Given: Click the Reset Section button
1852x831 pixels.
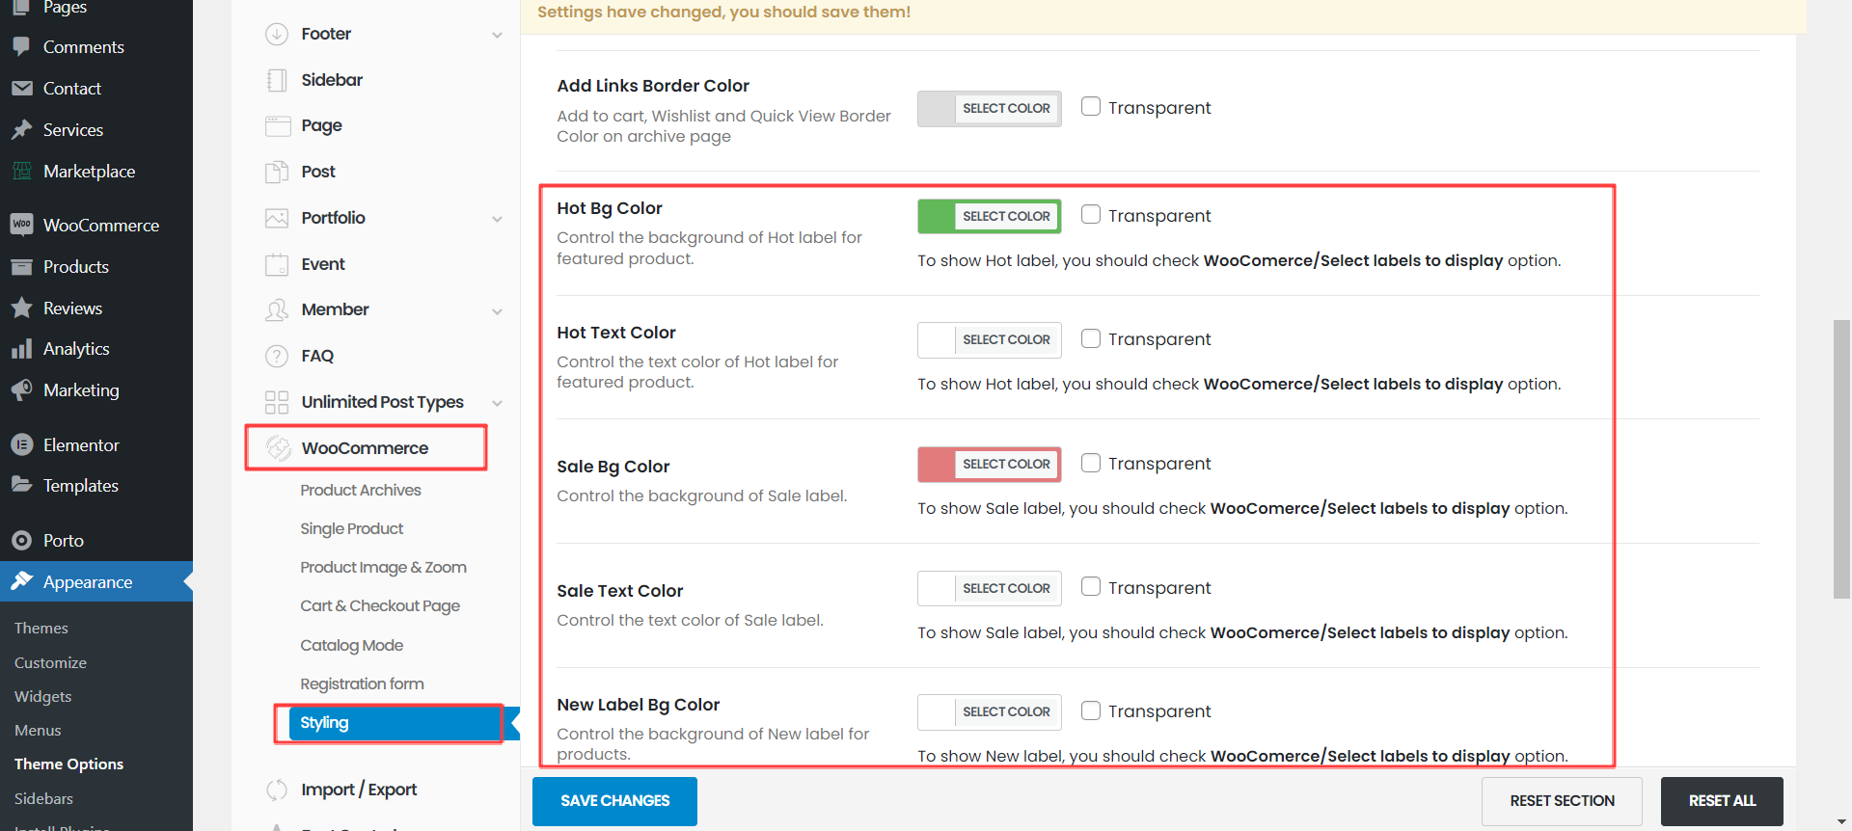Looking at the screenshot, I should coord(1562,801).
